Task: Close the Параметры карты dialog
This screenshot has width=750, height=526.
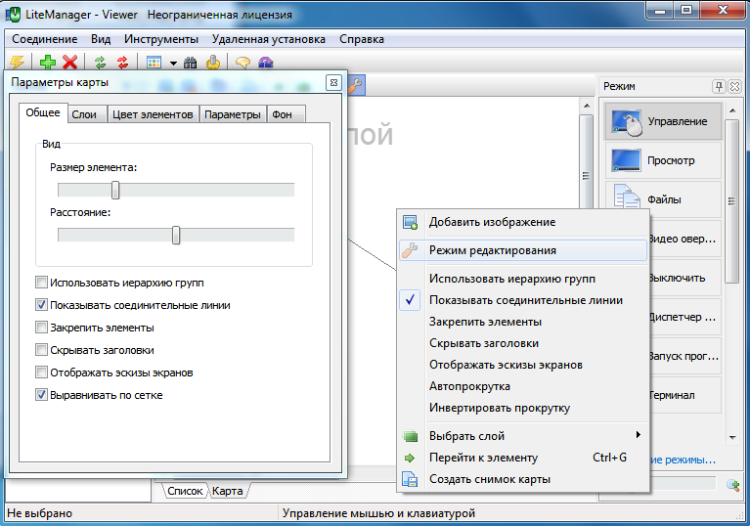Action: point(333,82)
